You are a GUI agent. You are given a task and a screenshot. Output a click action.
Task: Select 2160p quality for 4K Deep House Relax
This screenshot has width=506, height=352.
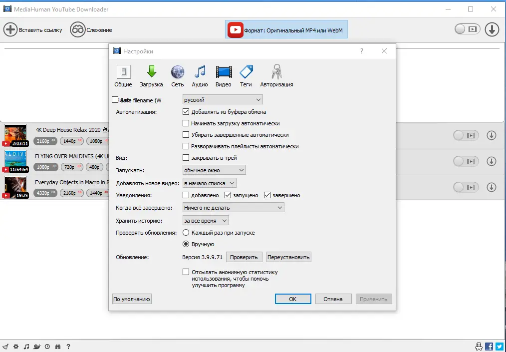click(x=45, y=141)
